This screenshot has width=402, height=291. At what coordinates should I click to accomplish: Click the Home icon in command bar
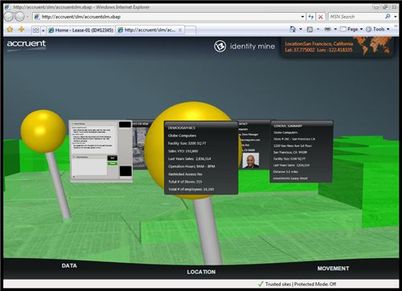coord(293,29)
